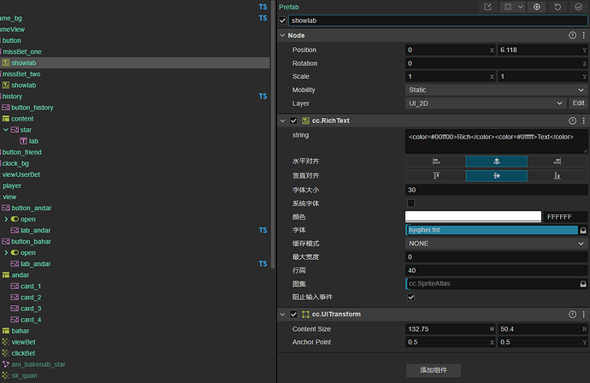Click the FFFFFF hex color field
The height and width of the screenshot is (383, 590).
[x=565, y=216]
